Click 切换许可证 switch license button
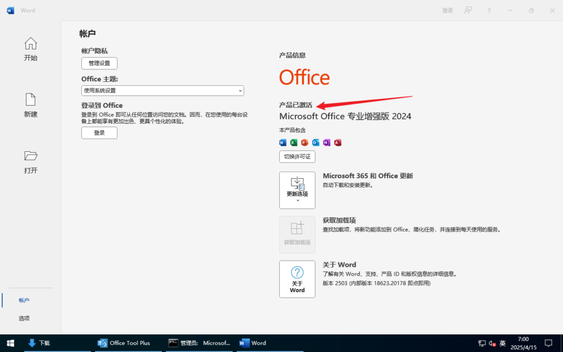The height and width of the screenshot is (352, 563). pos(297,157)
